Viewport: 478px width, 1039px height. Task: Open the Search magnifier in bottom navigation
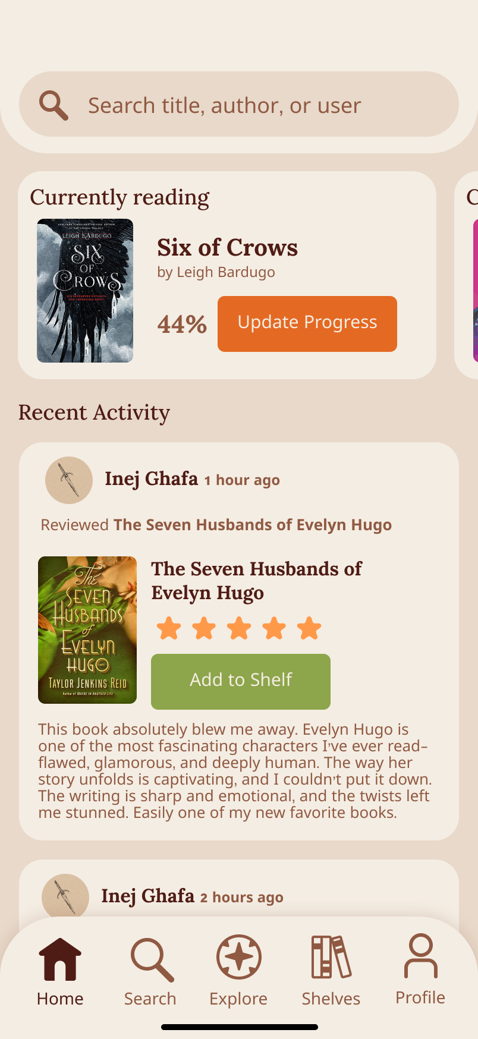click(152, 959)
